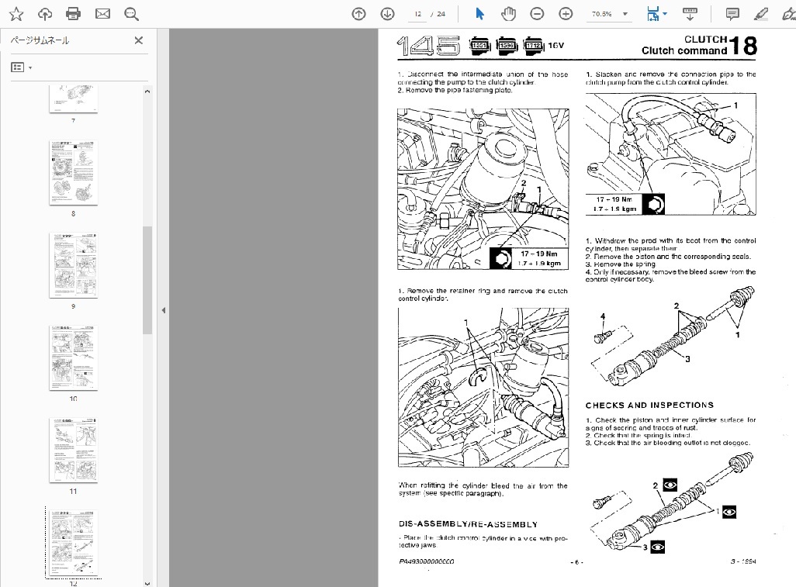The height and width of the screenshot is (587, 796).
Task: Add a comment note
Action: (x=732, y=14)
